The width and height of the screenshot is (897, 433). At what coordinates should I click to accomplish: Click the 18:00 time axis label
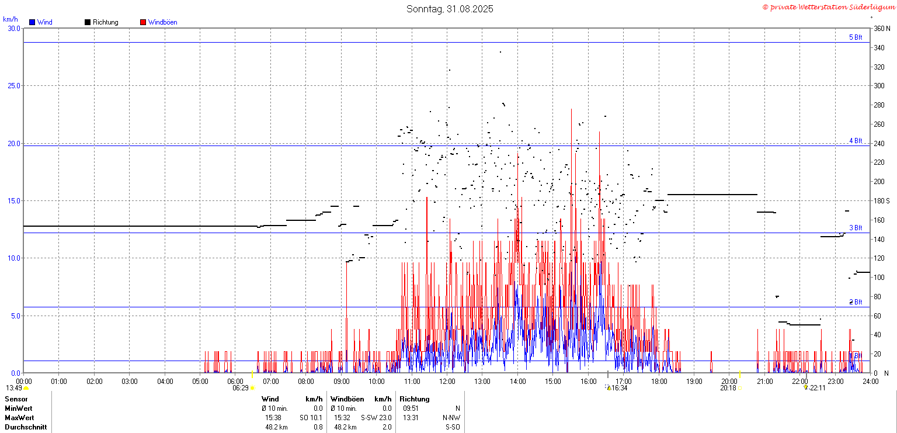coord(659,381)
